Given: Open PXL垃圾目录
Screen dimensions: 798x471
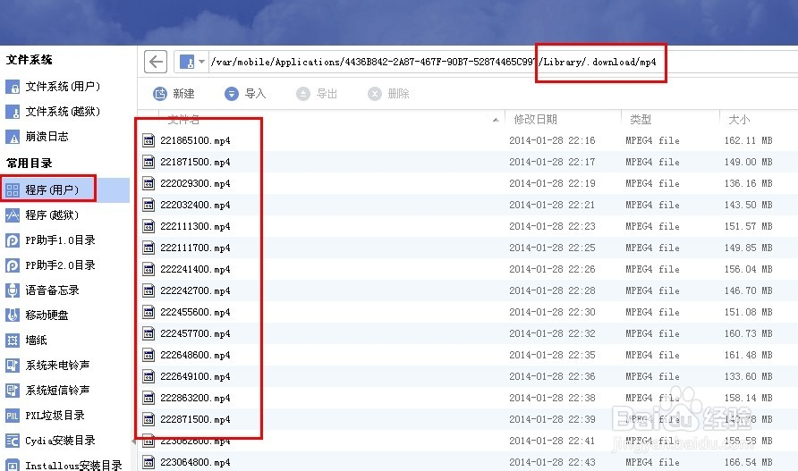Looking at the screenshot, I should tap(46, 415).
